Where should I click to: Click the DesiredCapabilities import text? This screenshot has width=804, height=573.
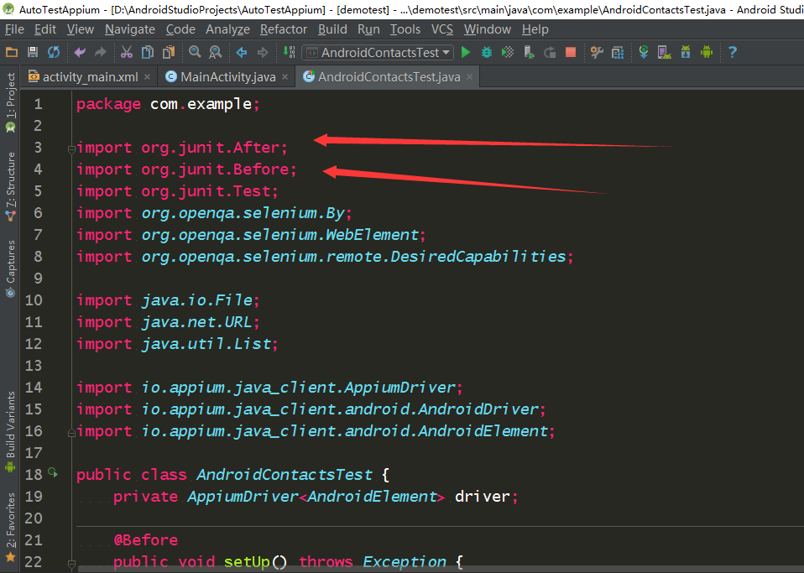pyautogui.click(x=478, y=256)
